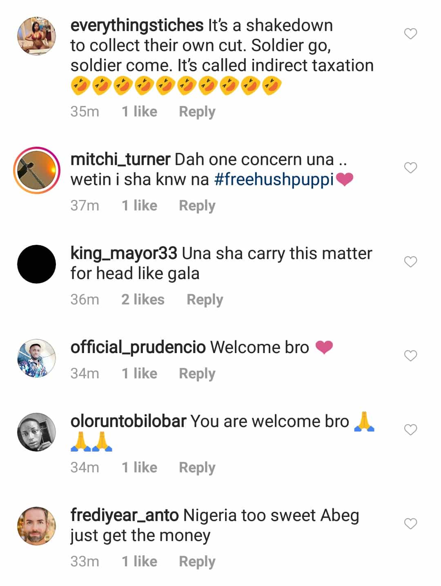
Task: Open king_mayor33's black profile avatar
Action: coord(36,264)
